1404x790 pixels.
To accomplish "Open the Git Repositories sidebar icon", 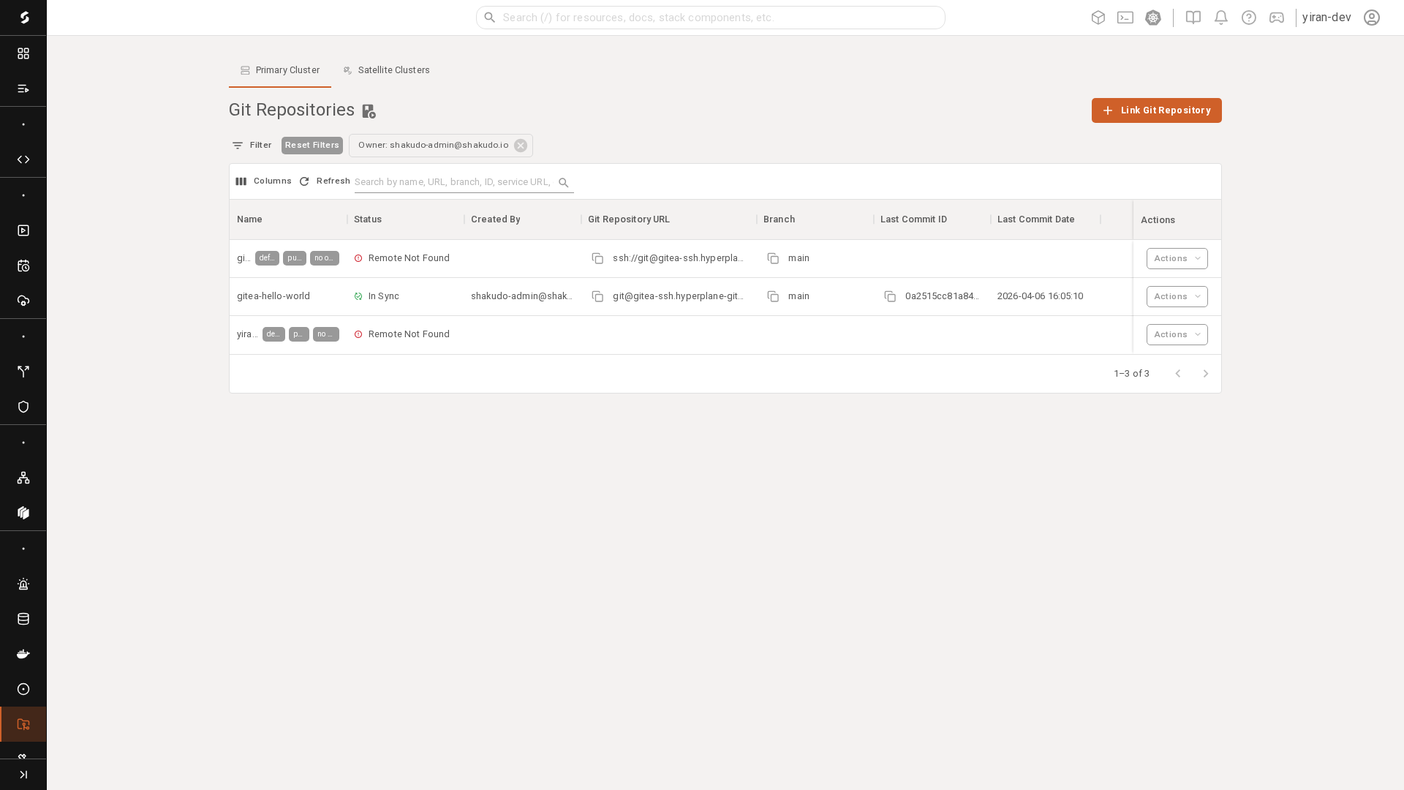I will pyautogui.click(x=23, y=724).
